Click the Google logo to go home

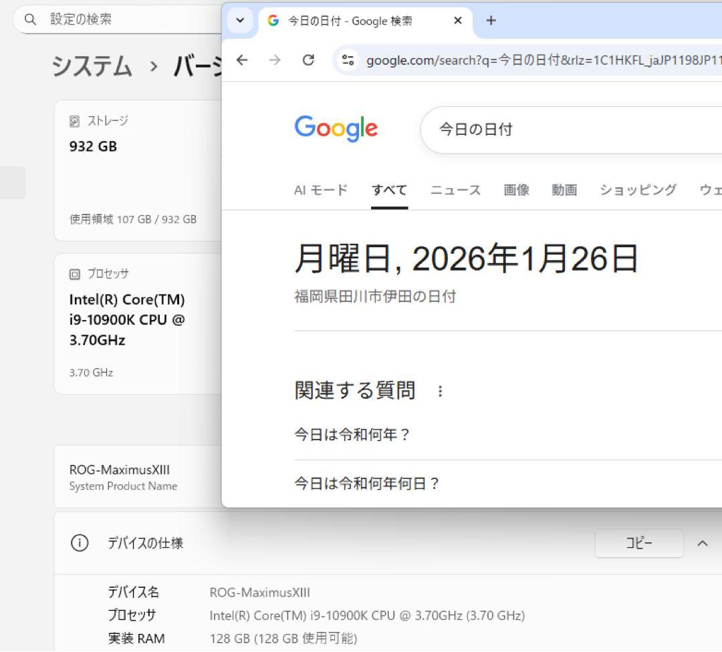(336, 128)
